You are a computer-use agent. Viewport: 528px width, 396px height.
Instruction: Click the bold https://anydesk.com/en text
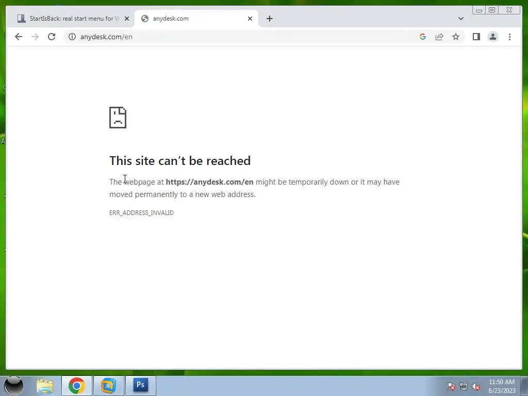click(x=209, y=182)
